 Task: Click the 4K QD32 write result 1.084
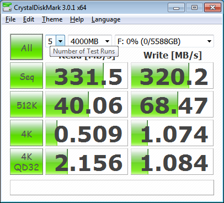tap(172, 162)
